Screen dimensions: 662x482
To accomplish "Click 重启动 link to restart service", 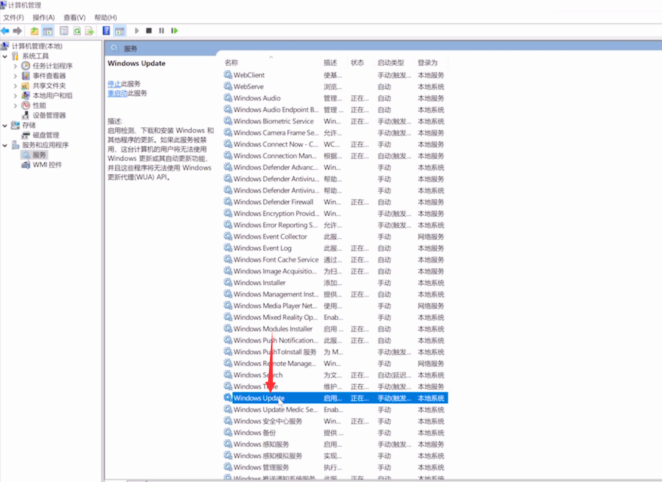I will click(x=117, y=93).
